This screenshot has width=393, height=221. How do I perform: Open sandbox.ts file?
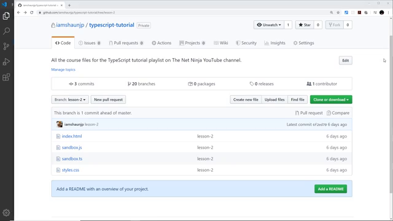click(72, 158)
